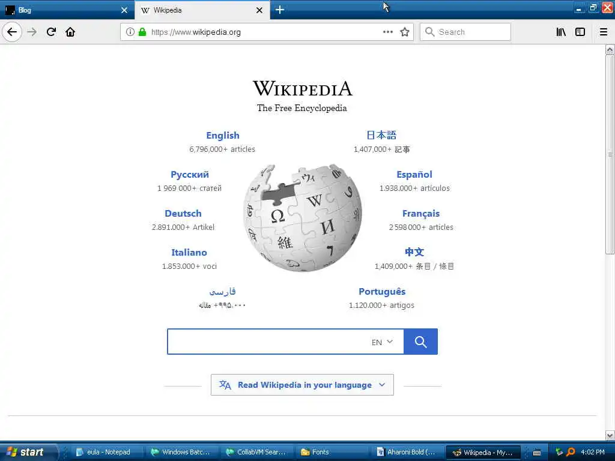The width and height of the screenshot is (615, 461).
Task: Close the Wikipedia tab
Action: [259, 10]
